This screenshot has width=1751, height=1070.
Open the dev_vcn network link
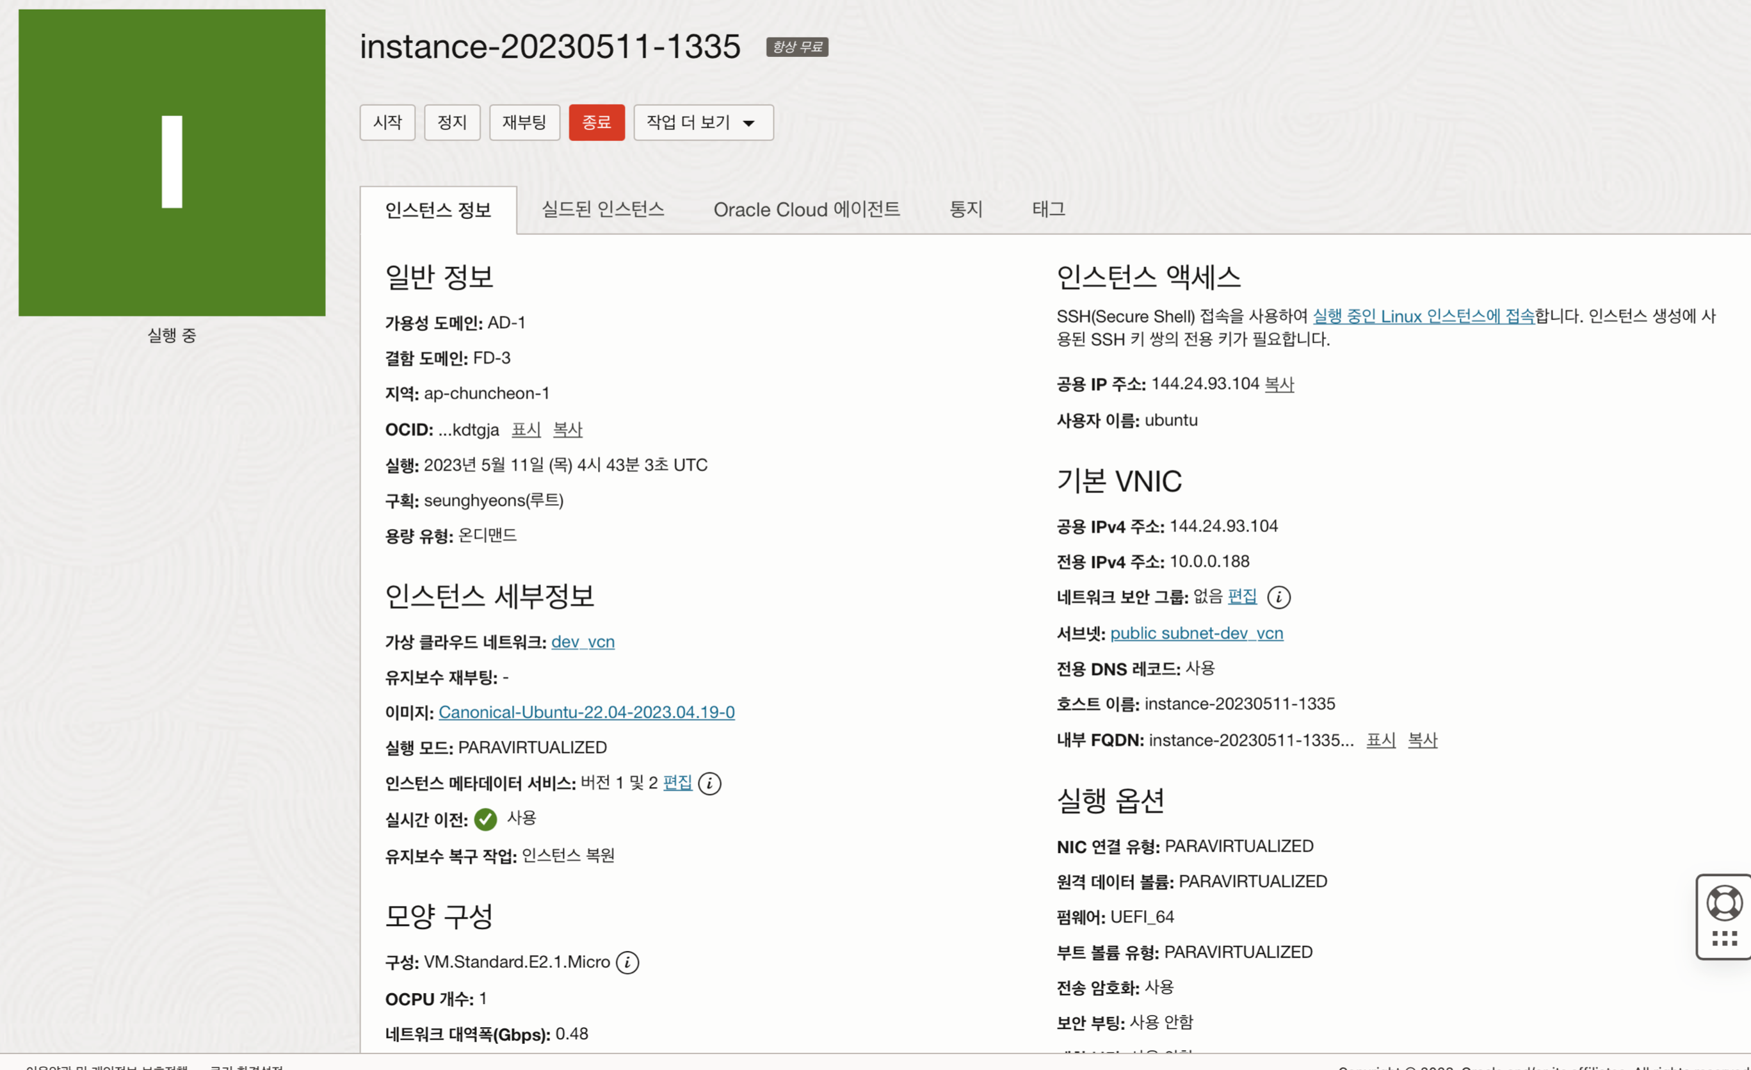pyautogui.click(x=582, y=642)
